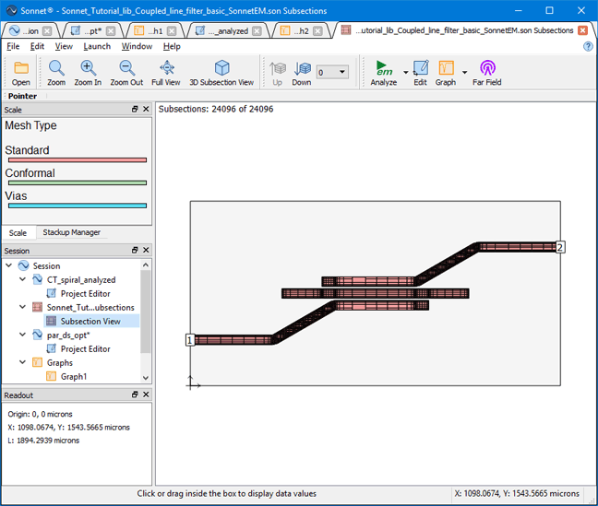
Task: Collapse the Graphs node
Action: (x=22, y=362)
